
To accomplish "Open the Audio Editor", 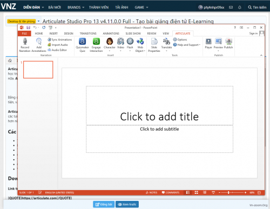I will [57, 50].
